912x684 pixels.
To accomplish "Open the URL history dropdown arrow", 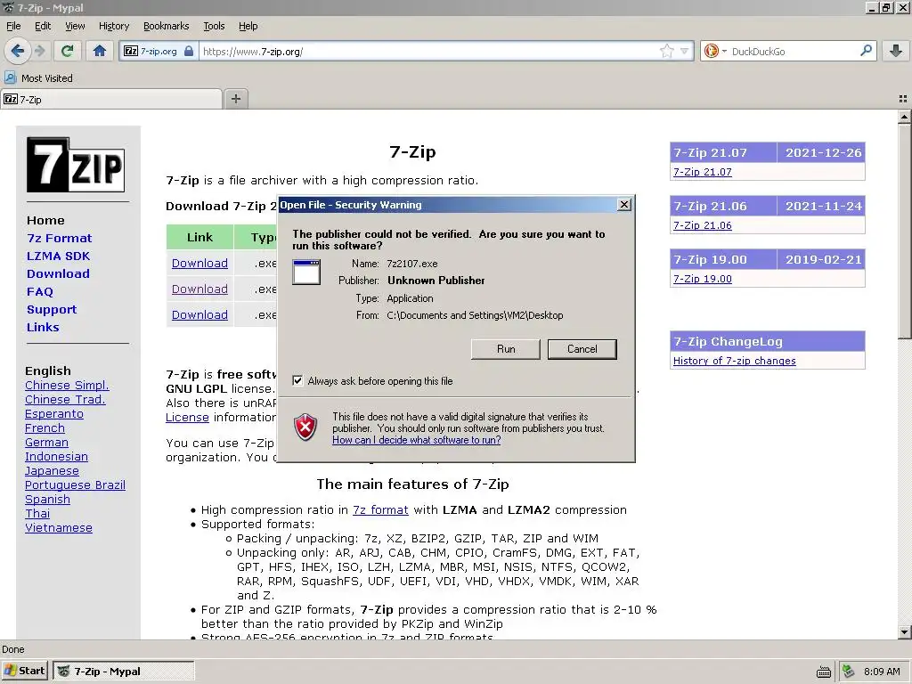I will 685,51.
